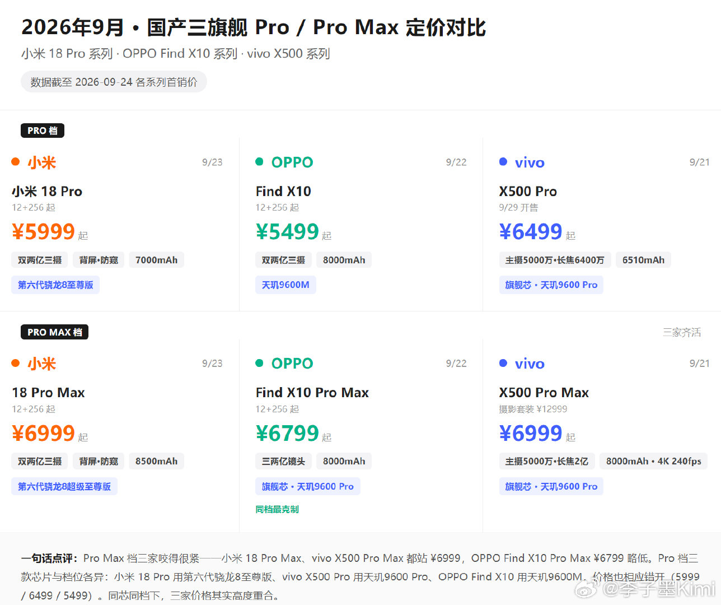Click the 三两亿镜头 chip
The height and width of the screenshot is (605, 721).
[283, 461]
